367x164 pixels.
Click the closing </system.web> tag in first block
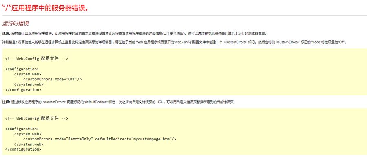29,84
